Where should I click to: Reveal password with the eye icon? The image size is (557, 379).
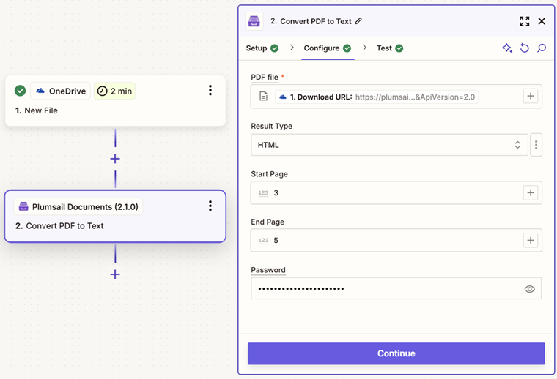tap(529, 289)
